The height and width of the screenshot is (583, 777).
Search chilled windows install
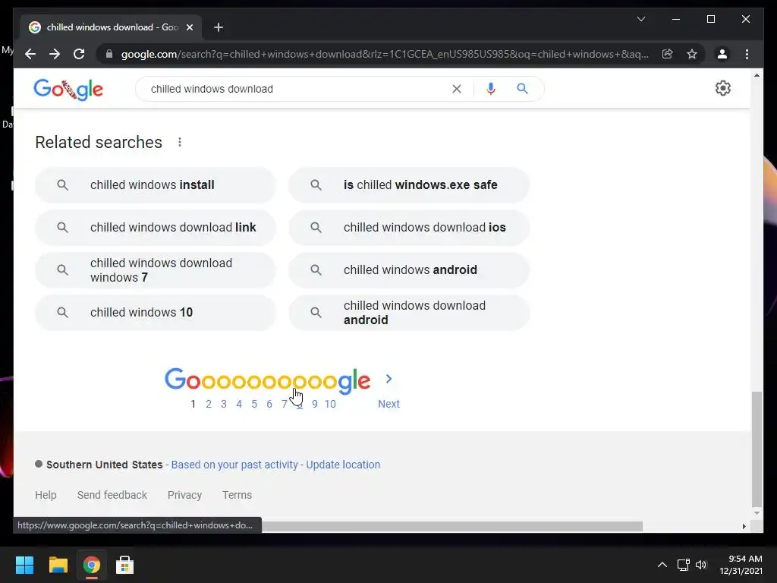(x=155, y=185)
